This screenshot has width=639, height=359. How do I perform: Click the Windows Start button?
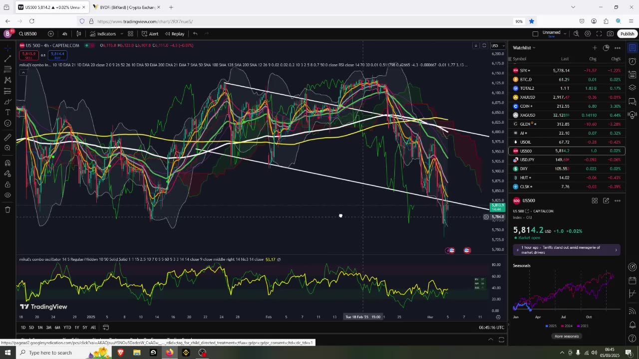point(7,353)
